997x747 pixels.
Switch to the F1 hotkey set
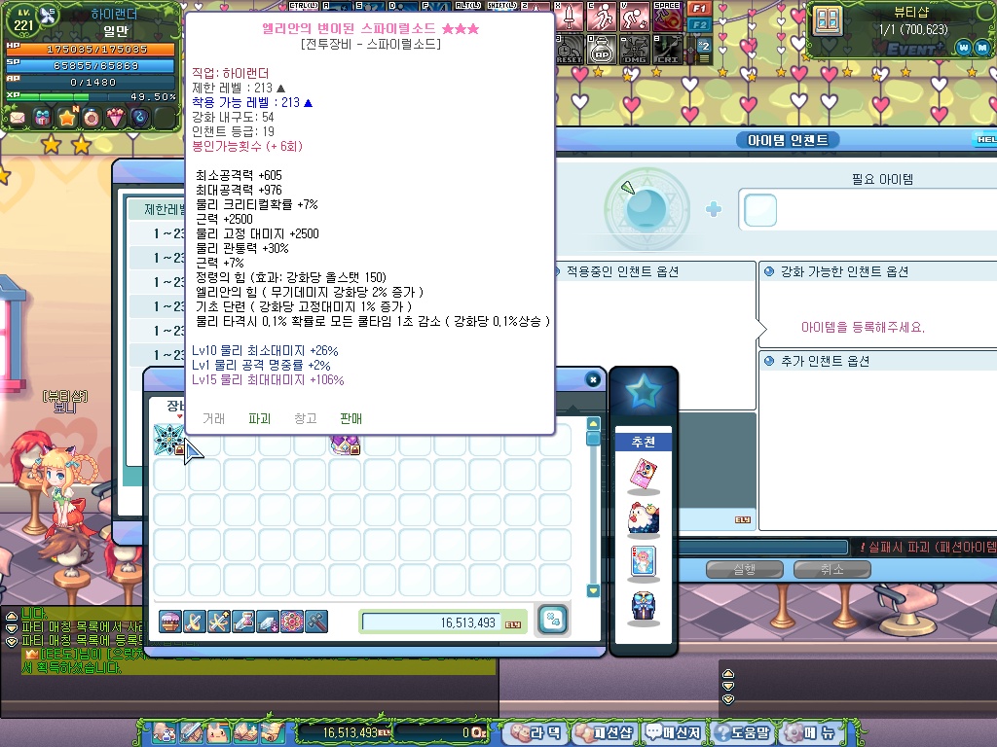click(698, 9)
